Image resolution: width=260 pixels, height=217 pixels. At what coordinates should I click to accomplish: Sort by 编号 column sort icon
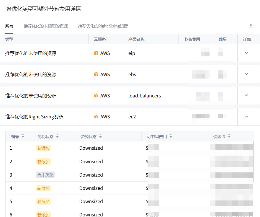pos(23,136)
